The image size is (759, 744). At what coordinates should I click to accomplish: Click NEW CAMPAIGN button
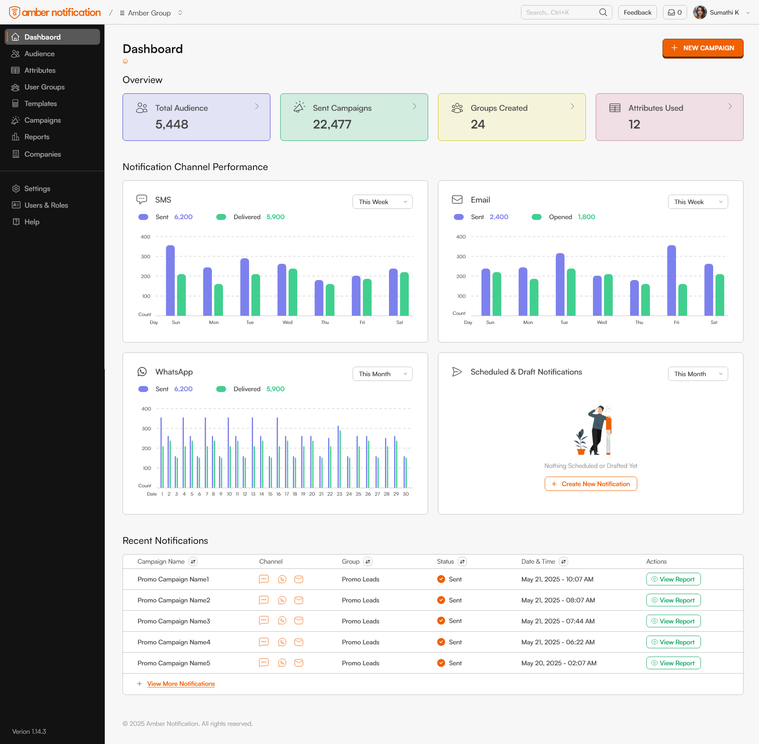pyautogui.click(x=703, y=48)
